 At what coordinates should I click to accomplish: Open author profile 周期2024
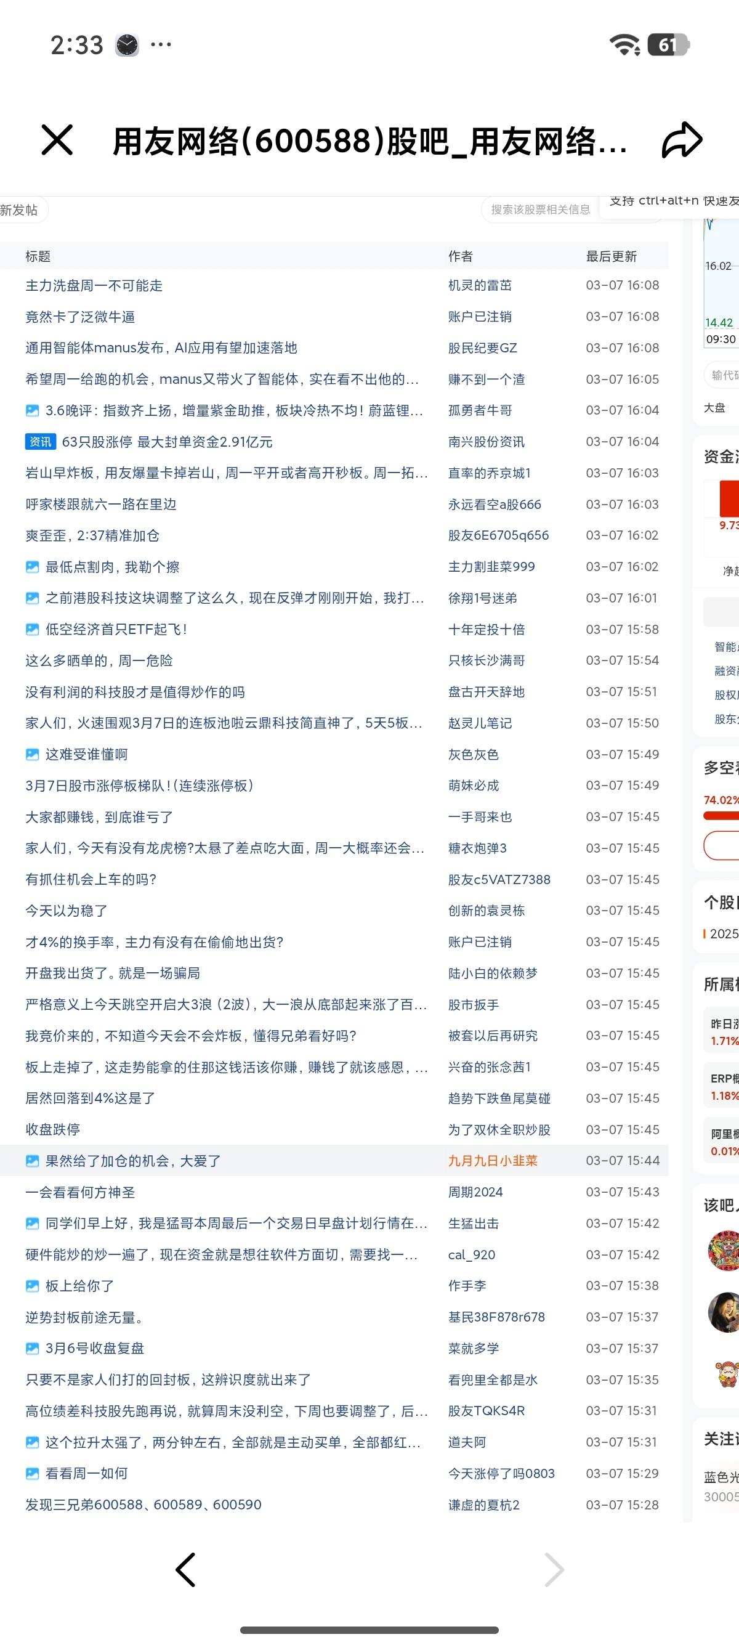click(x=475, y=1192)
